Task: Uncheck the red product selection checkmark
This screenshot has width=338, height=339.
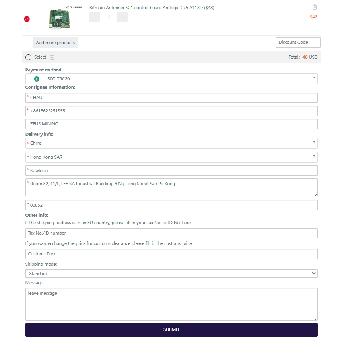Action: tap(27, 19)
